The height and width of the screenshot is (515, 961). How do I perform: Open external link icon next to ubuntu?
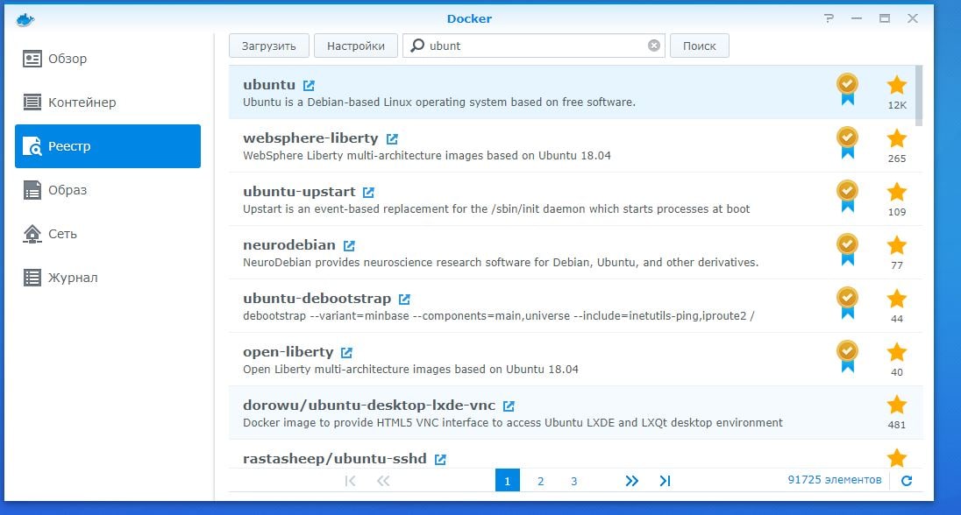(309, 86)
